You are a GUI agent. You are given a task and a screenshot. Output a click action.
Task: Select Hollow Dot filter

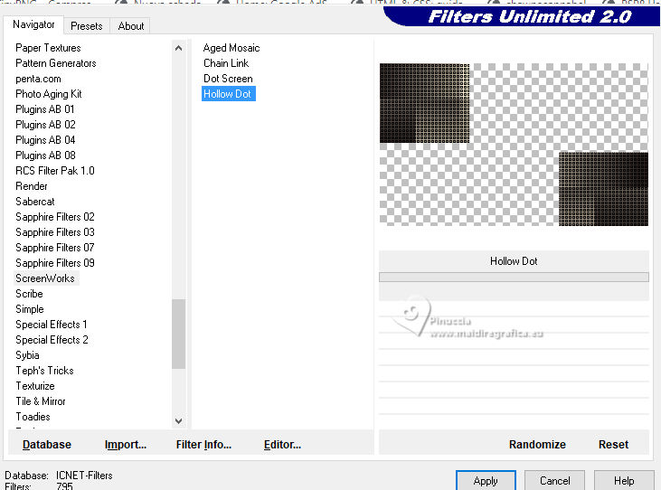point(228,94)
